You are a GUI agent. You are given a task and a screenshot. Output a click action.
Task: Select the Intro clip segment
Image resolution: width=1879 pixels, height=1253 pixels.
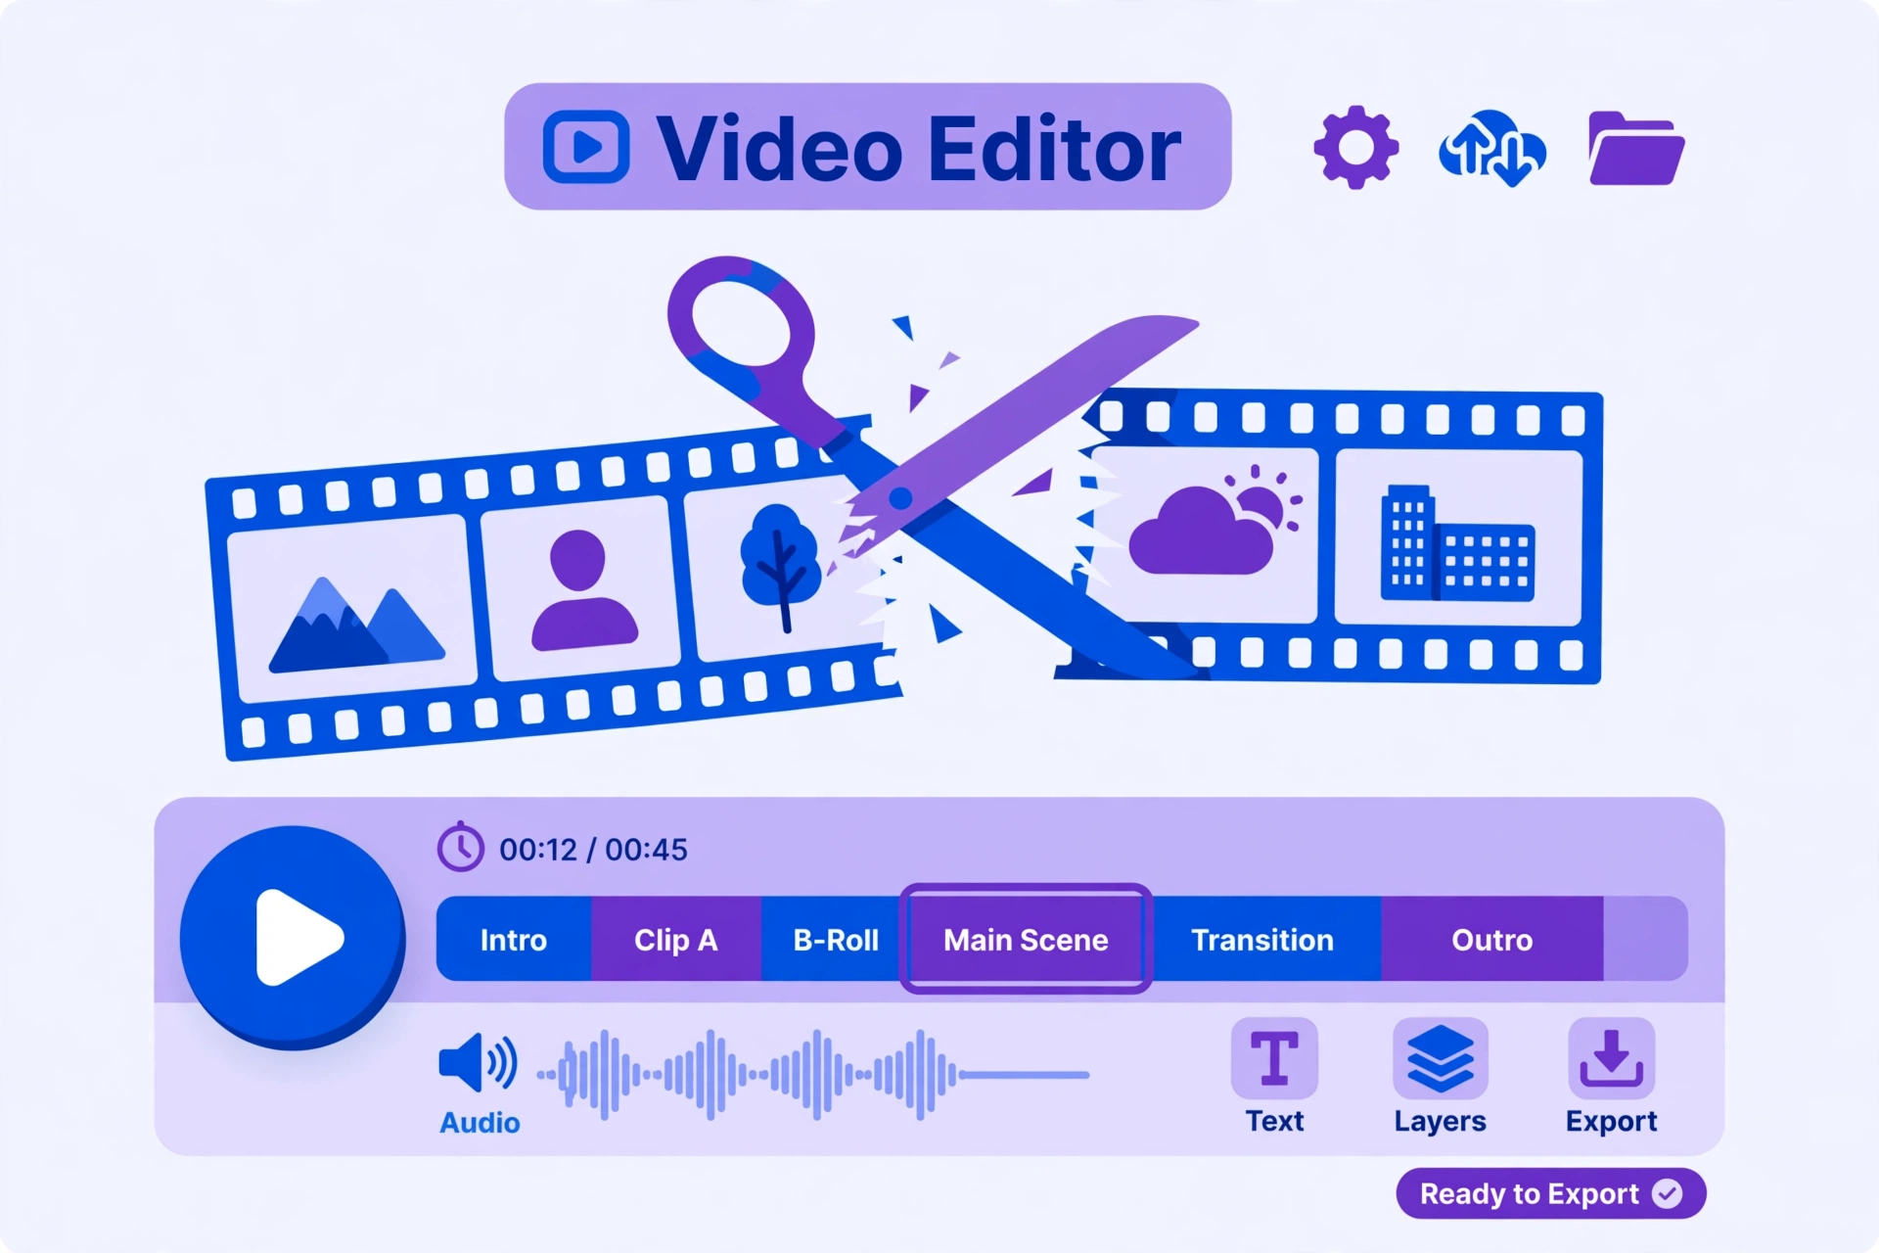[x=514, y=939]
